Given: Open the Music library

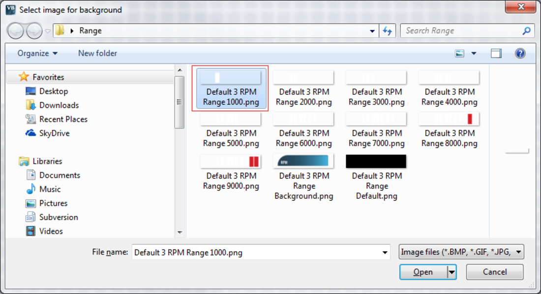Looking at the screenshot, I should 50,189.
